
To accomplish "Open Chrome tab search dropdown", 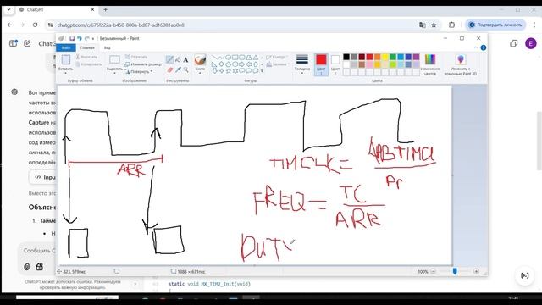I will click(x=9, y=9).
